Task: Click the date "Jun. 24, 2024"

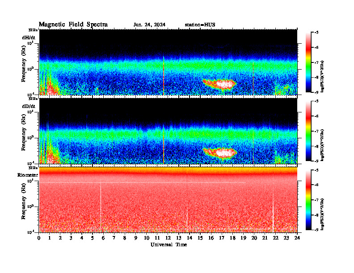Action: click(149, 25)
